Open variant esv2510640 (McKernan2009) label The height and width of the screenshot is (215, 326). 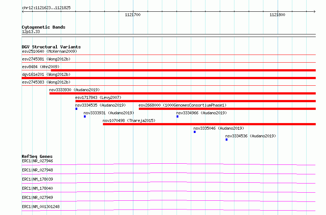49,51
